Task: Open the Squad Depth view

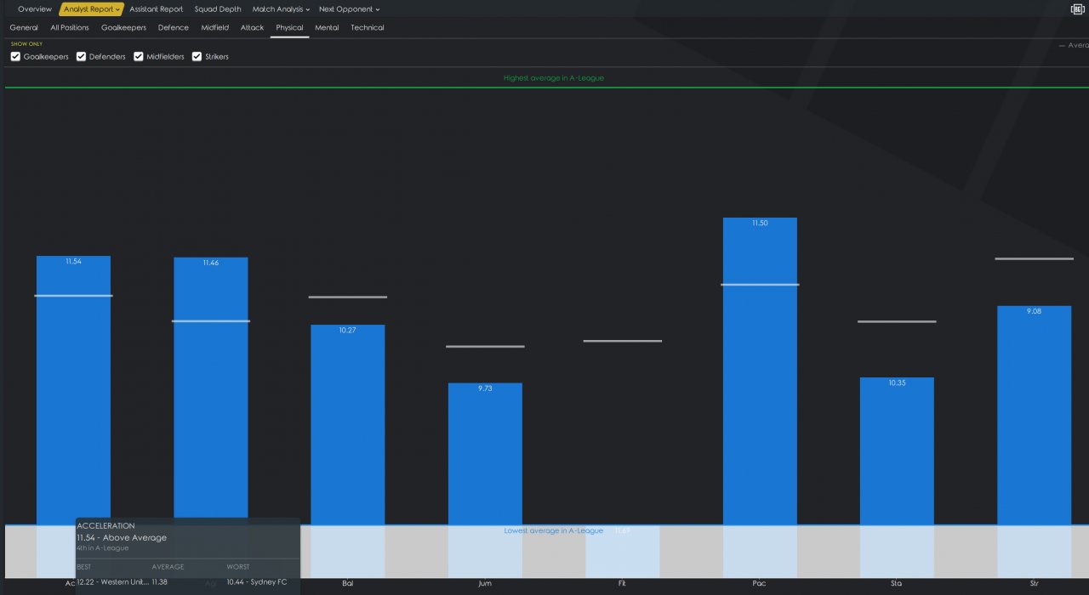Action: [x=218, y=9]
